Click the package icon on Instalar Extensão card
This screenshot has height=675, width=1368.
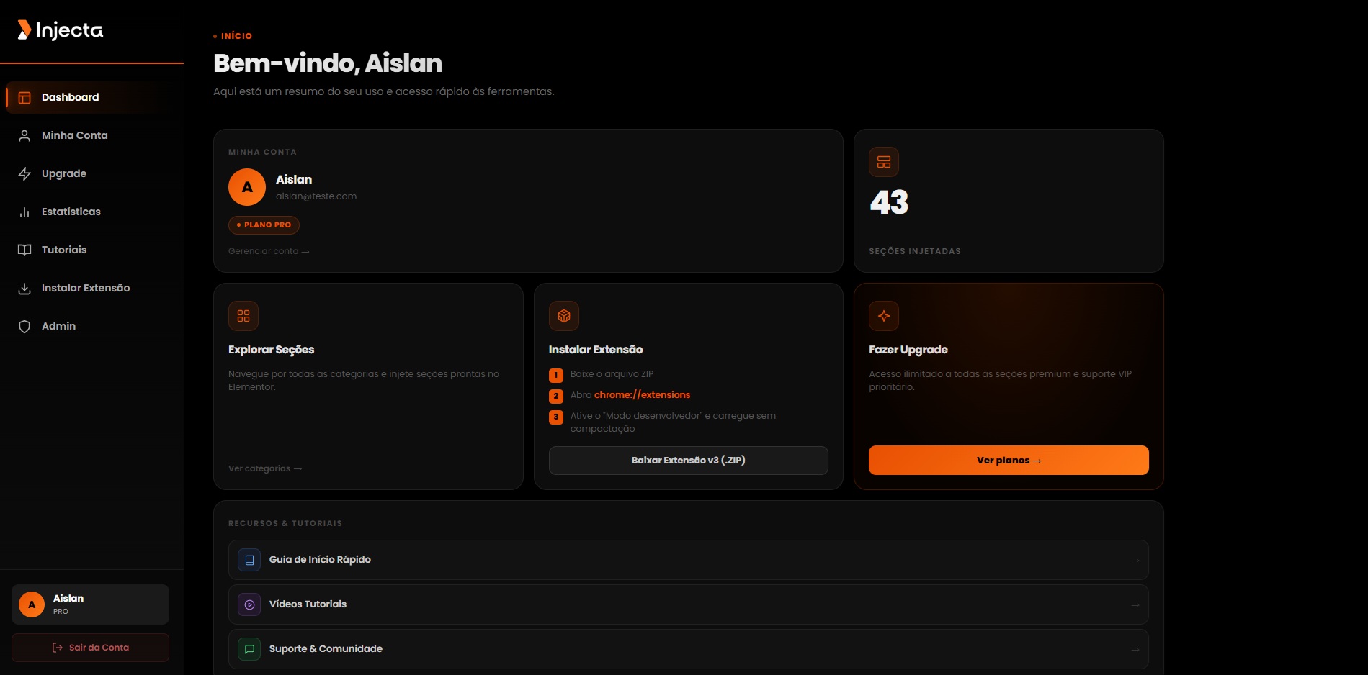(x=564, y=315)
